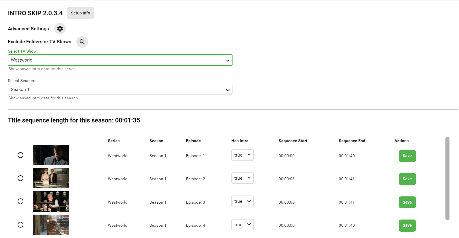Select the radio button for Episode 4
This screenshot has height=238, width=459.
click(x=20, y=225)
